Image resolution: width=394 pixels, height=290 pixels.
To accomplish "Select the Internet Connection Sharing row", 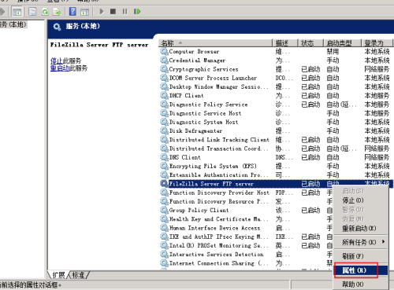I will tap(247, 263).
